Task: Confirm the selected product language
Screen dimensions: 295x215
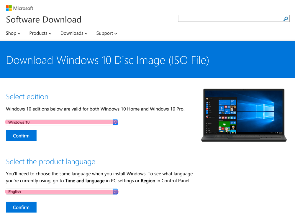Action: click(x=21, y=207)
